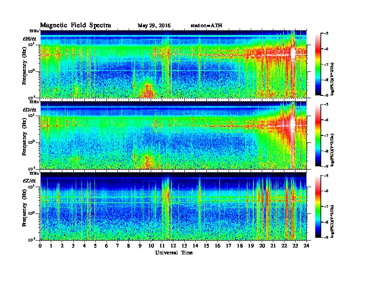This screenshot has width=365, height=282.
Task: Click hour tick label "24" on the time axis
Action: click(x=306, y=246)
